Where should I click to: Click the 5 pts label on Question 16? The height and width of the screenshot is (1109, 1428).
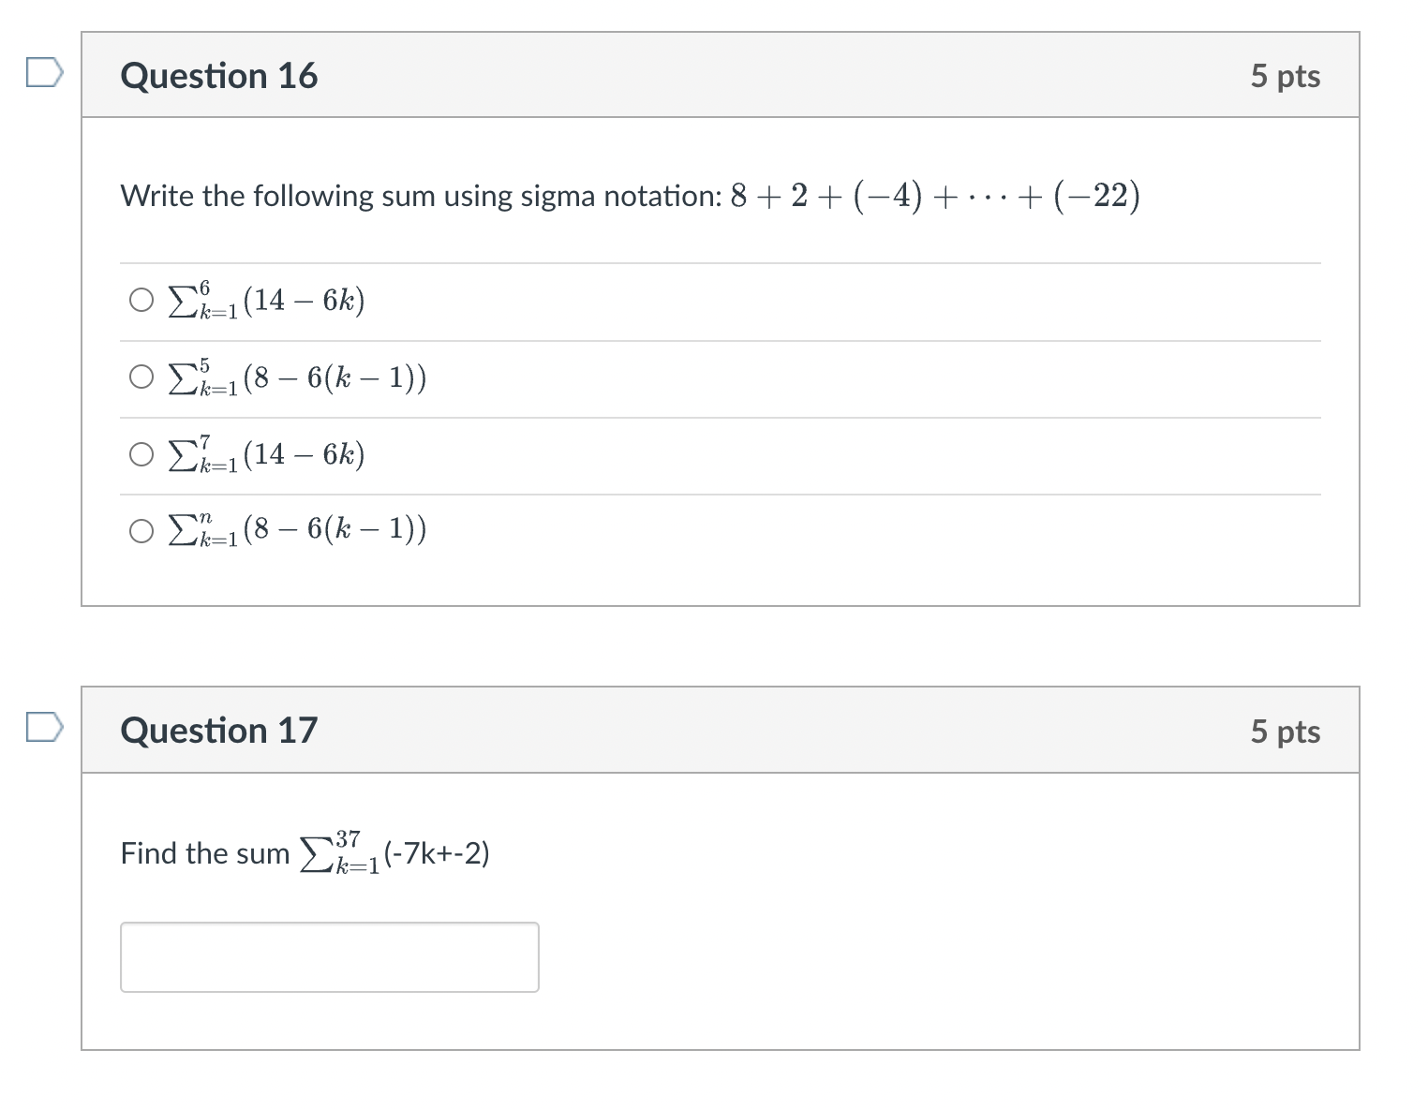[x=1286, y=77]
